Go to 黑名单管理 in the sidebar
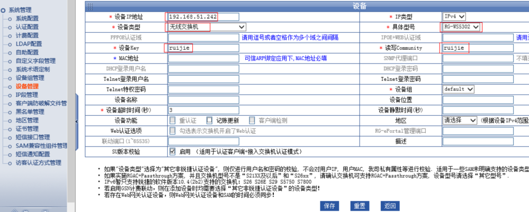Screen dimensions: 529x212 (x=30, y=112)
